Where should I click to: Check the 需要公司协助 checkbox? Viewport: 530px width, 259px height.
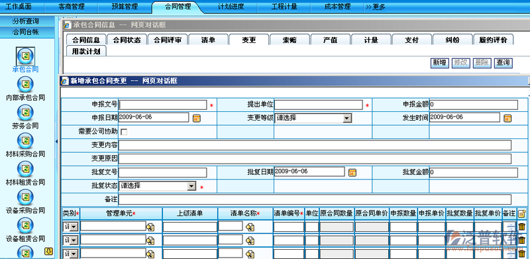point(124,132)
